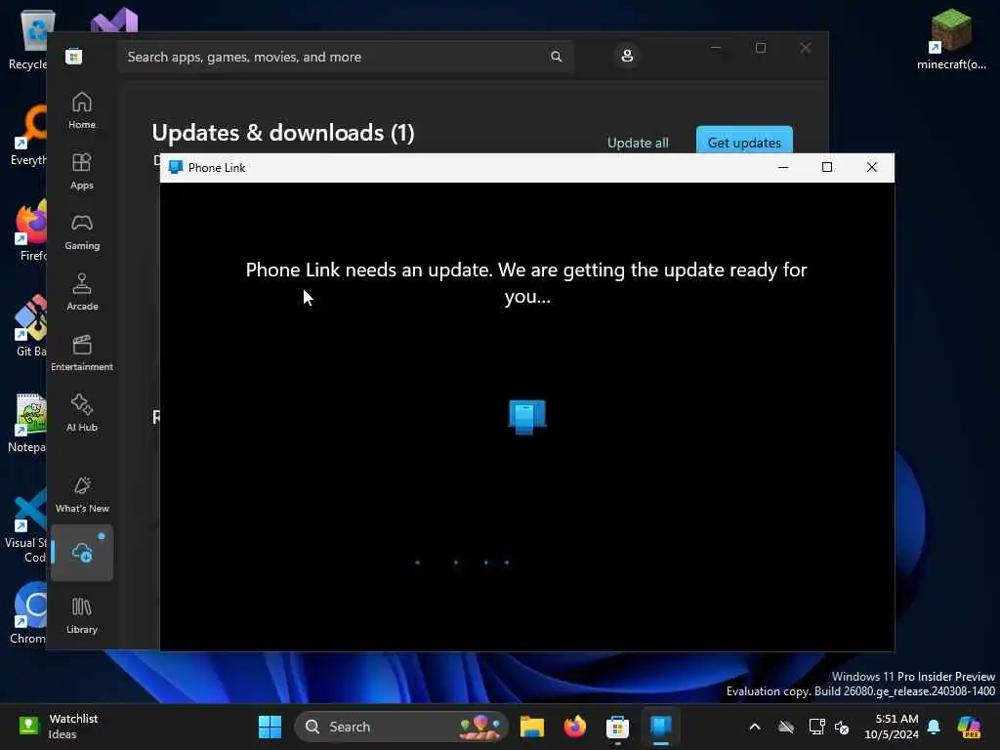Focus the Store search apps field
The width and height of the screenshot is (1000, 750).
click(345, 57)
